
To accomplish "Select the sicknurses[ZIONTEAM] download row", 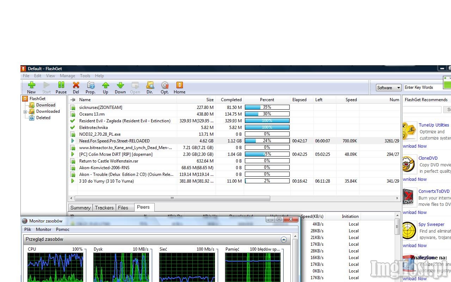I will pyautogui.click(x=234, y=108).
